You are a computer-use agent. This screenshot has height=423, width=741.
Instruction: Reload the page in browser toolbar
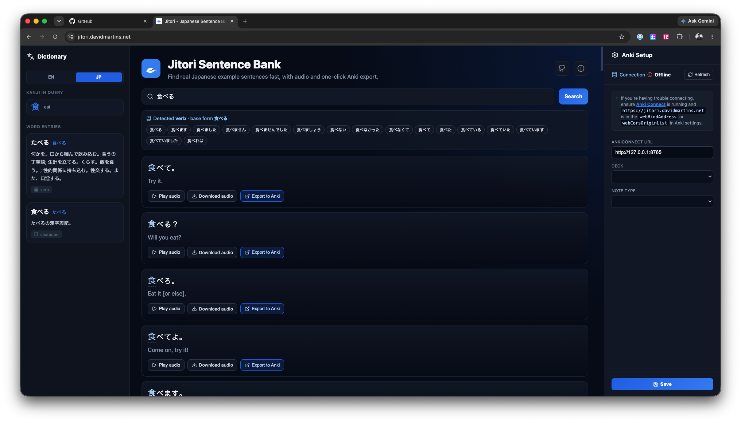55,37
